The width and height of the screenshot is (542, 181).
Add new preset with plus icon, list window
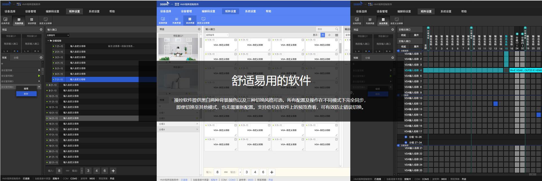[2, 64]
